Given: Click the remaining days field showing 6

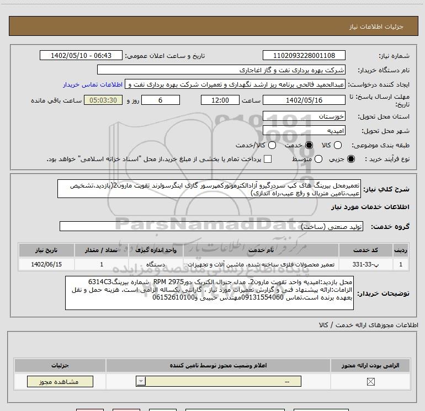Looking at the screenshot, I should (x=161, y=100).
